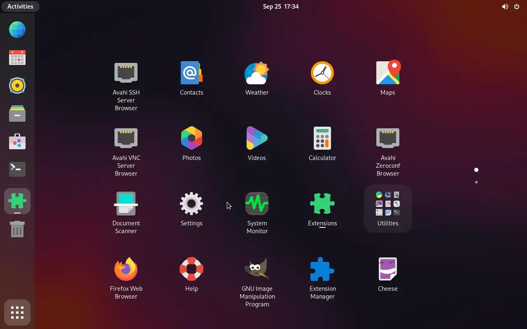Switch to running Extensions app in dock
Viewport: 527px width, 329px height.
(x=17, y=201)
